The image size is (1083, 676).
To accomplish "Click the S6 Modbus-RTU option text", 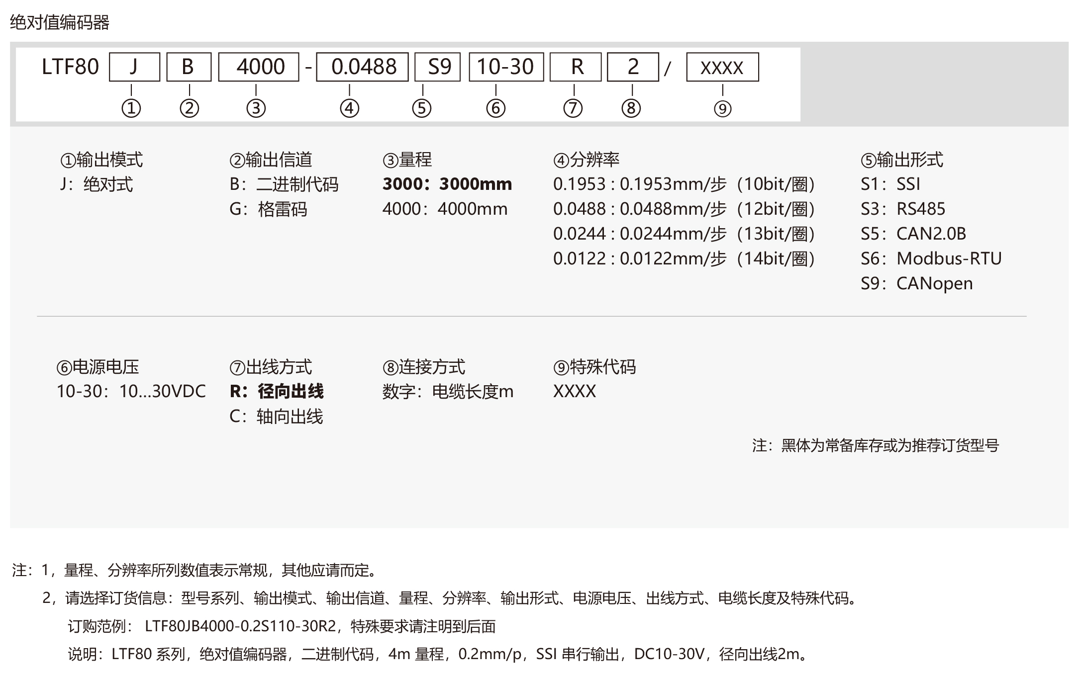I will [931, 258].
